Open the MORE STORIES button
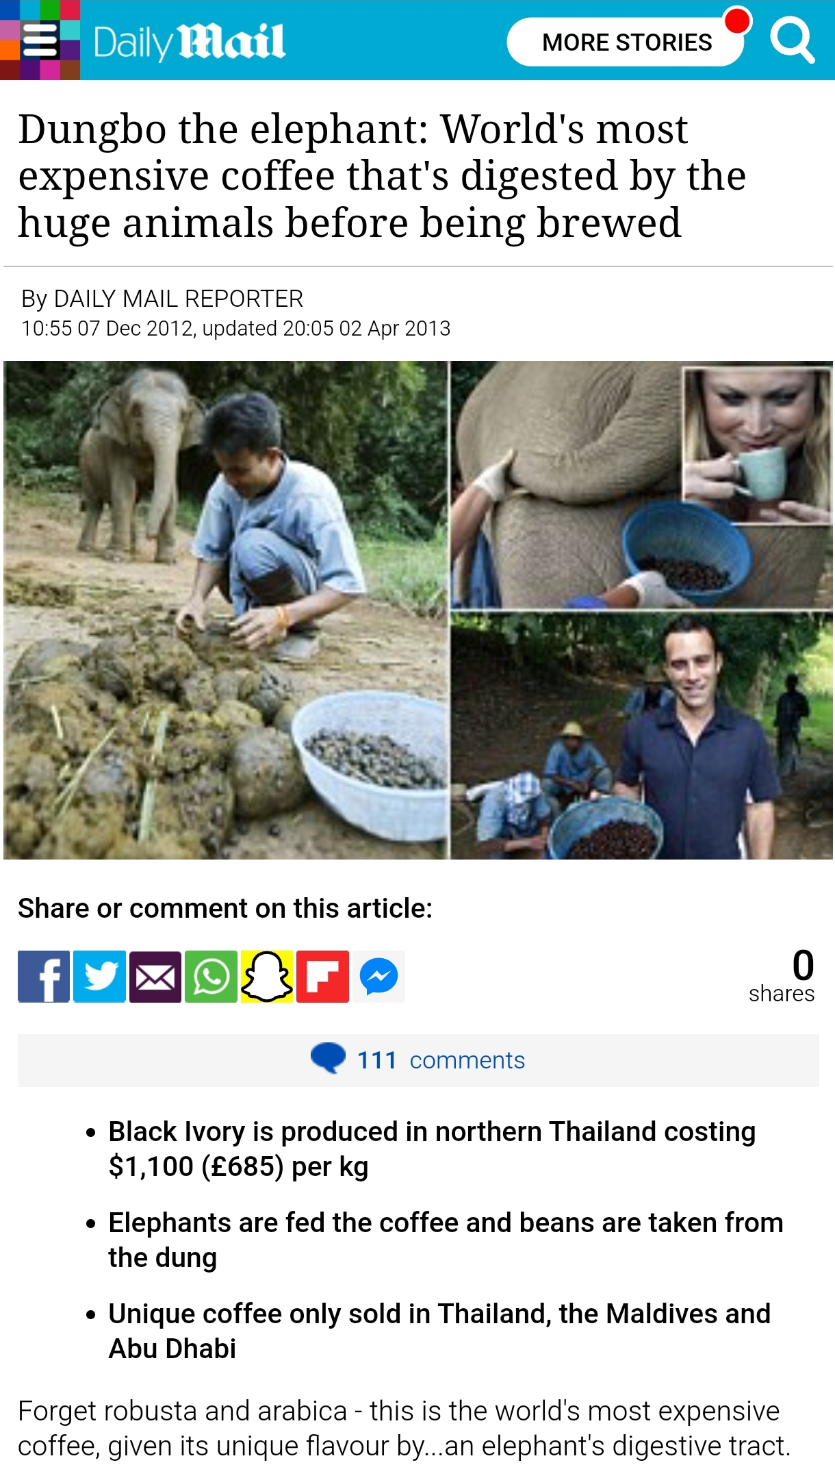 coord(626,42)
